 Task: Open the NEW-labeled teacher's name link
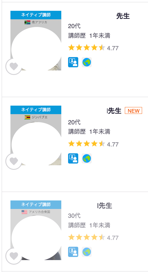pos(114,111)
